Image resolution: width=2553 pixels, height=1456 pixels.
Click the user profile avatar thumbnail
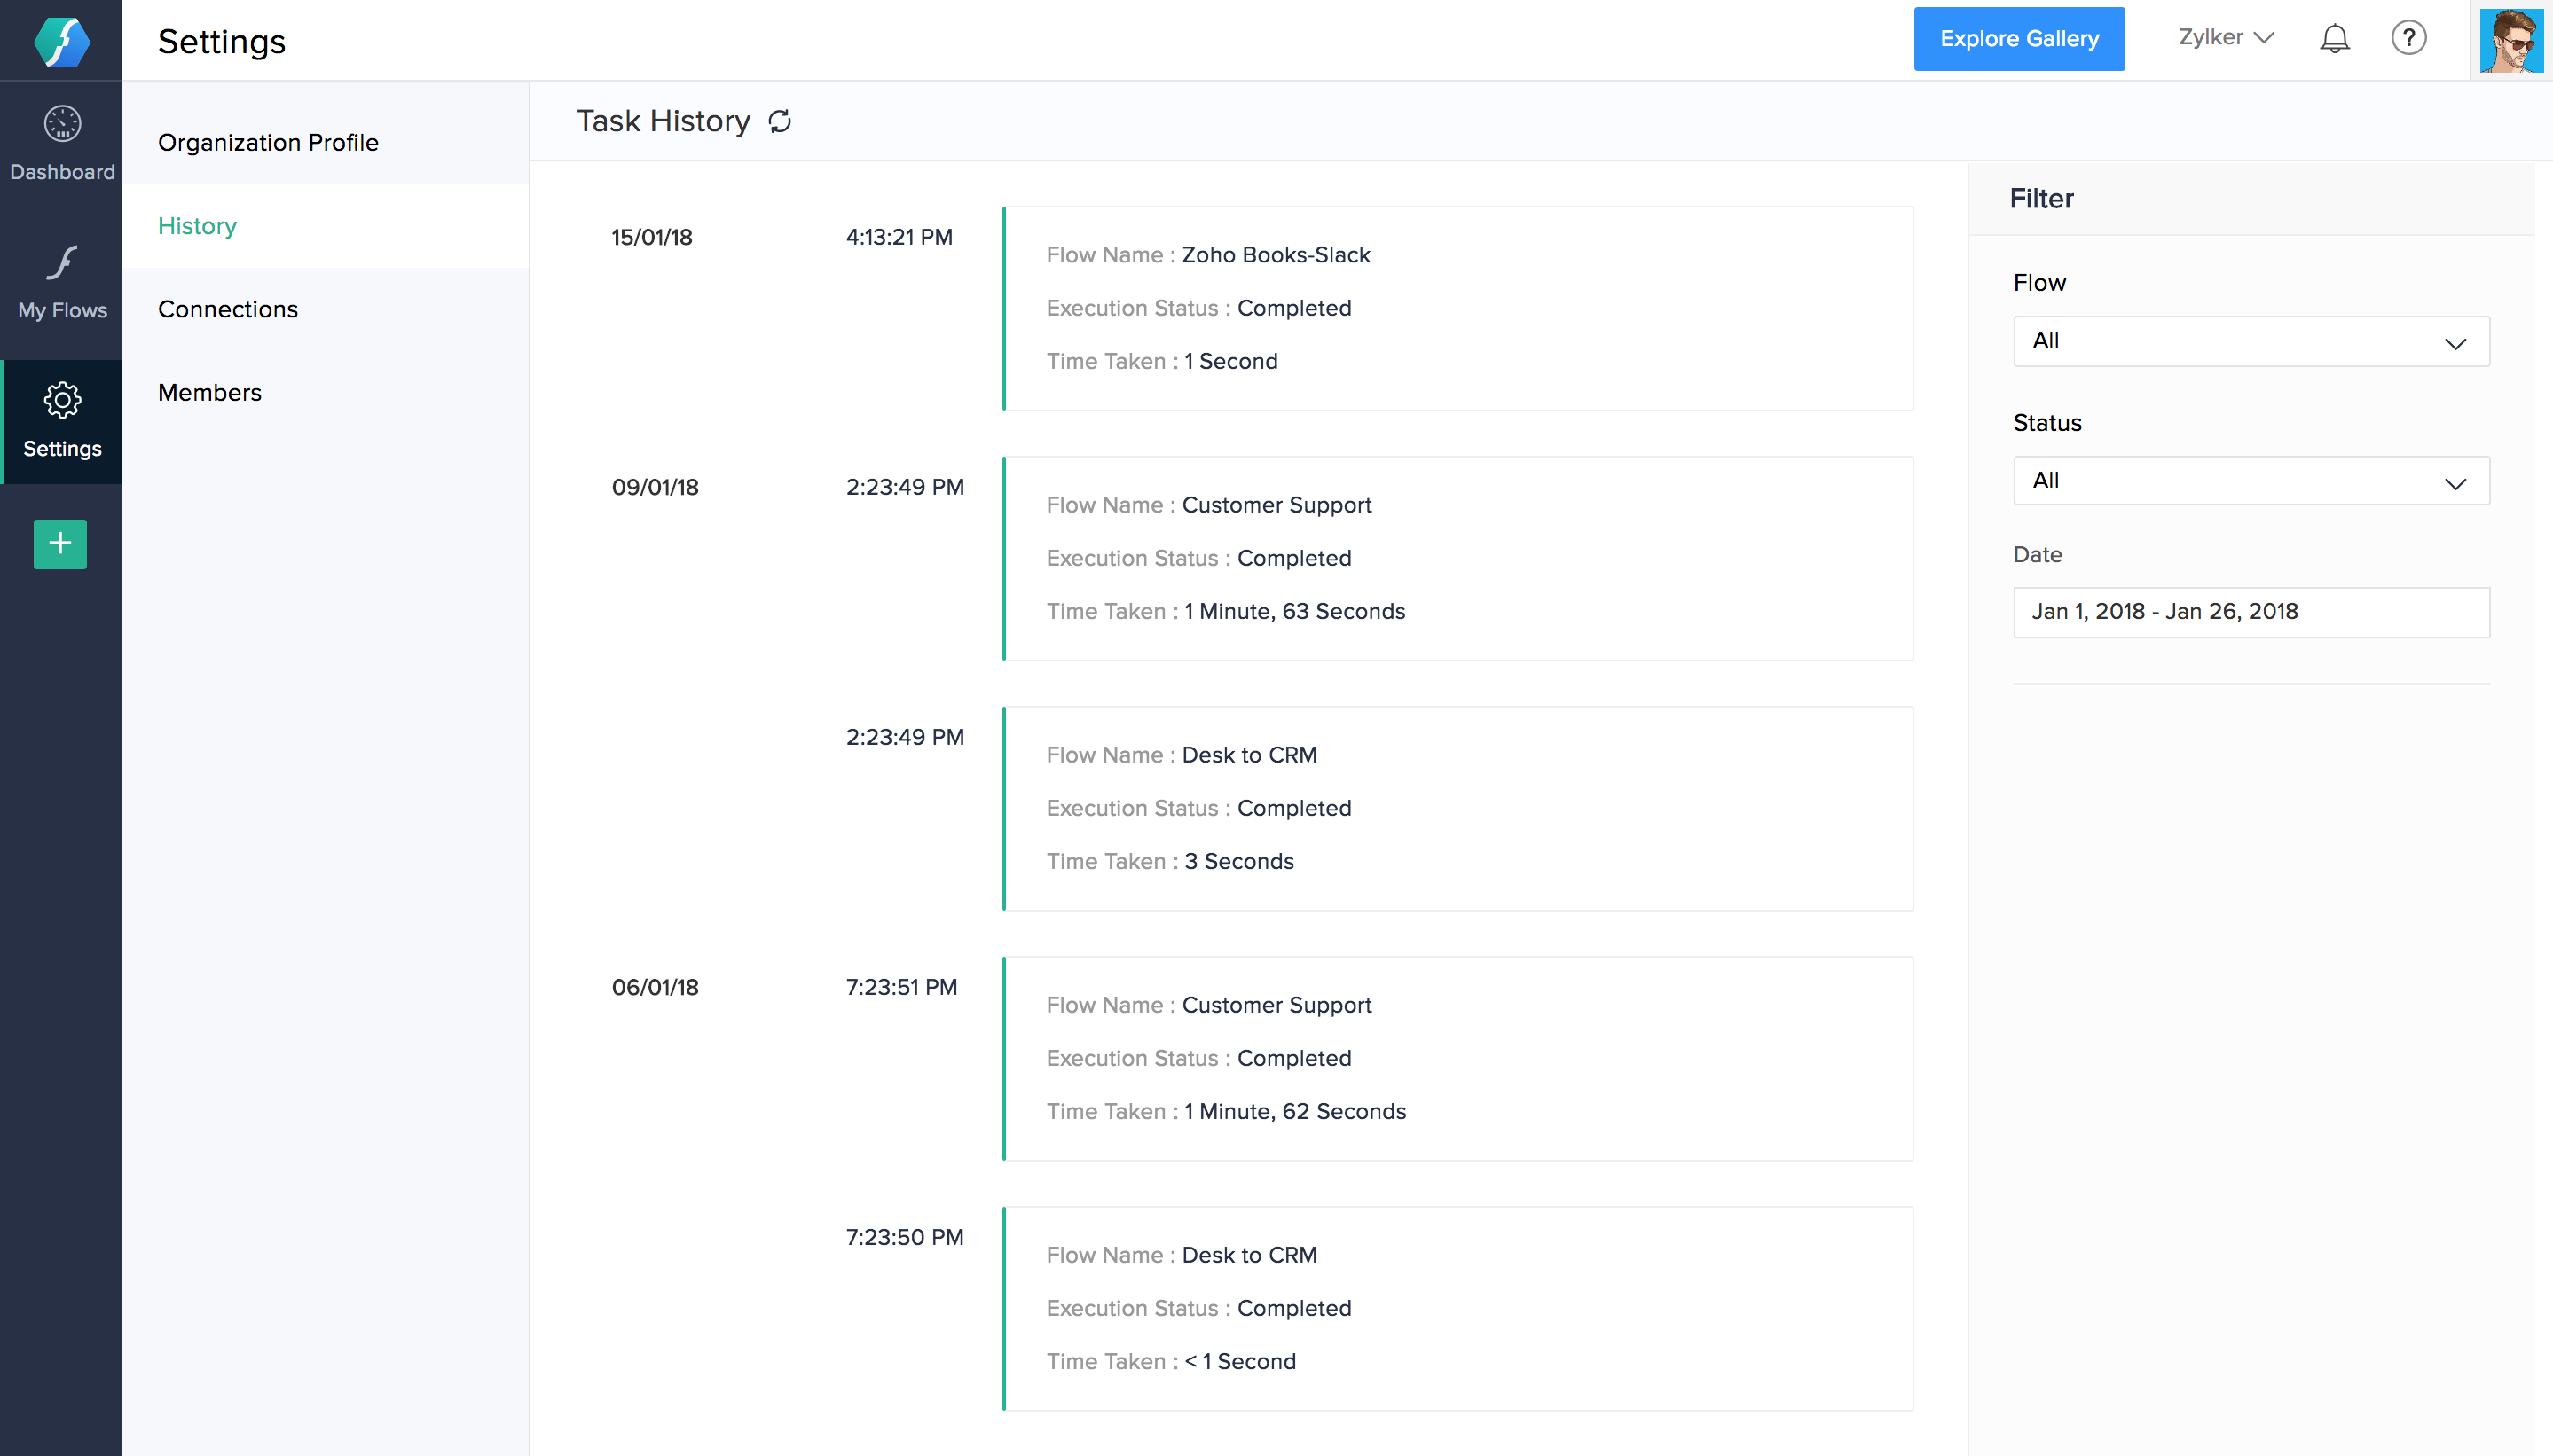click(2508, 38)
